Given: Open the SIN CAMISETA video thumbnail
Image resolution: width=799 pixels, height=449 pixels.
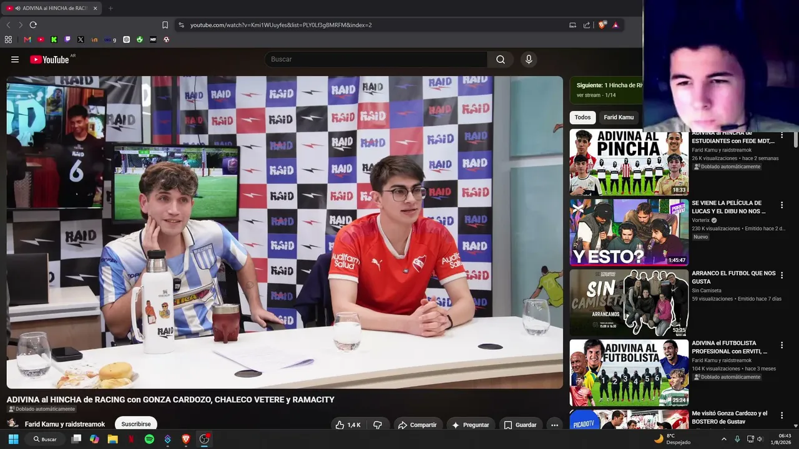Looking at the screenshot, I should point(629,302).
